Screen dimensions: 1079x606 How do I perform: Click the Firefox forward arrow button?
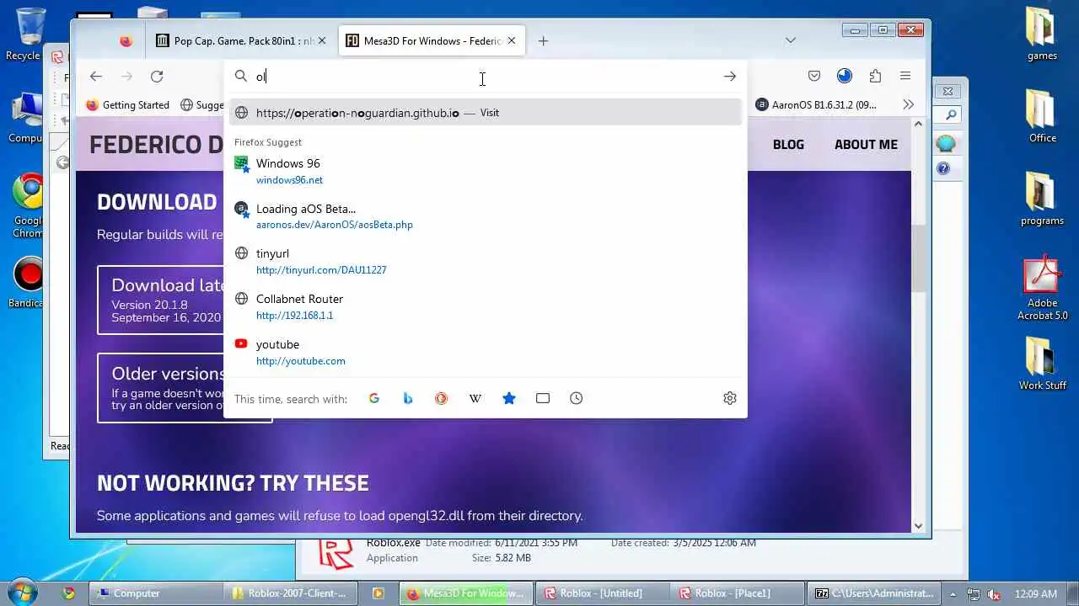point(126,77)
